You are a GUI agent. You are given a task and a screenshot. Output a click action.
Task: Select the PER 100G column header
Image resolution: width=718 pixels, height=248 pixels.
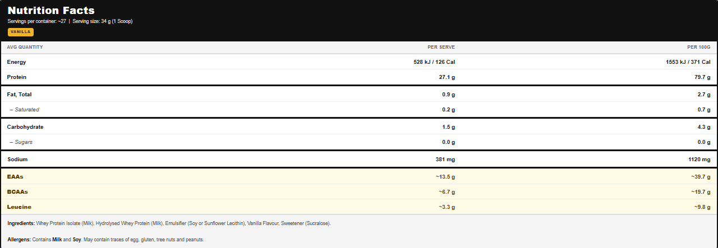click(x=699, y=47)
